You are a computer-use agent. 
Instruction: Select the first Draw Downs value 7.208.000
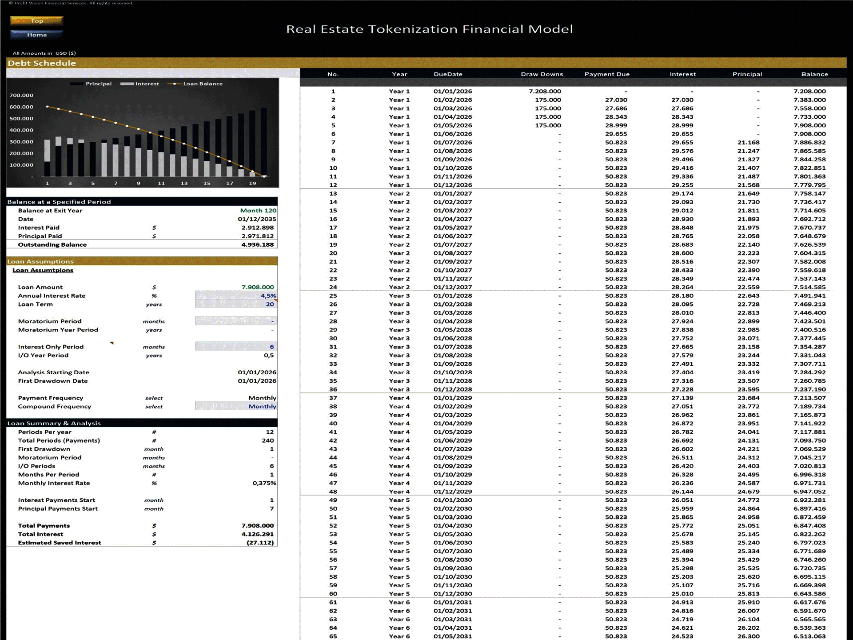pos(545,91)
